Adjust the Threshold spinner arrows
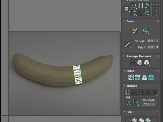This screenshot has width=163, height=122. (154, 104)
